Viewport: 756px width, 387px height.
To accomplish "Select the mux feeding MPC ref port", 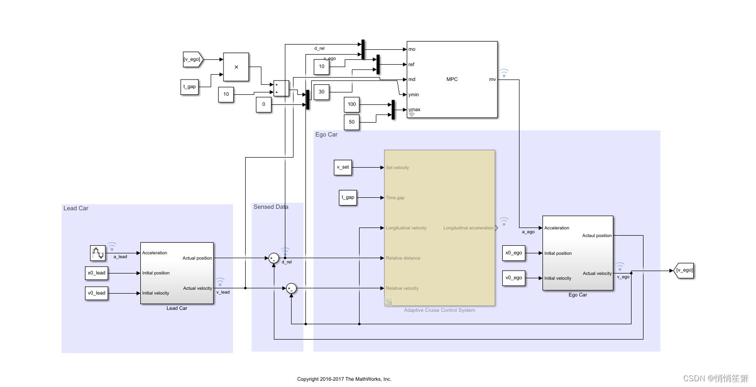I will (x=378, y=64).
